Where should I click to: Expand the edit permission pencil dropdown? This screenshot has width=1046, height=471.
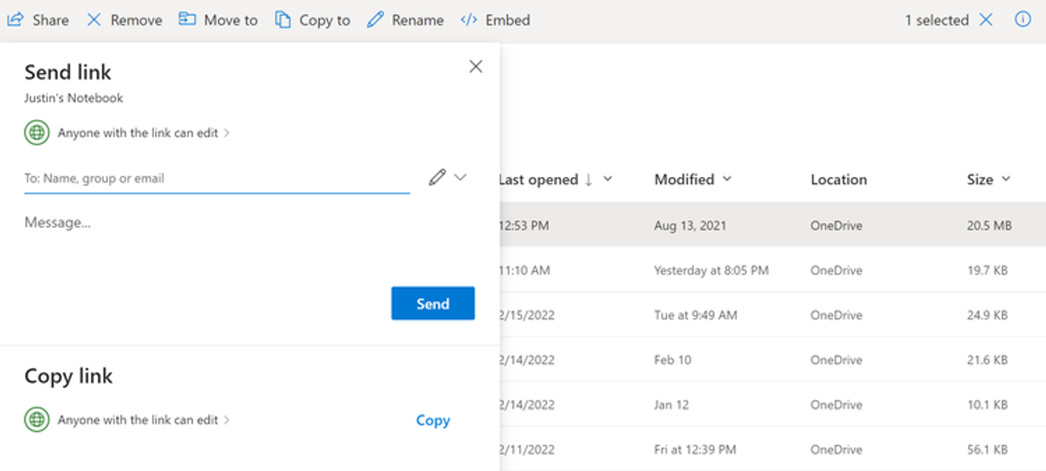[448, 177]
